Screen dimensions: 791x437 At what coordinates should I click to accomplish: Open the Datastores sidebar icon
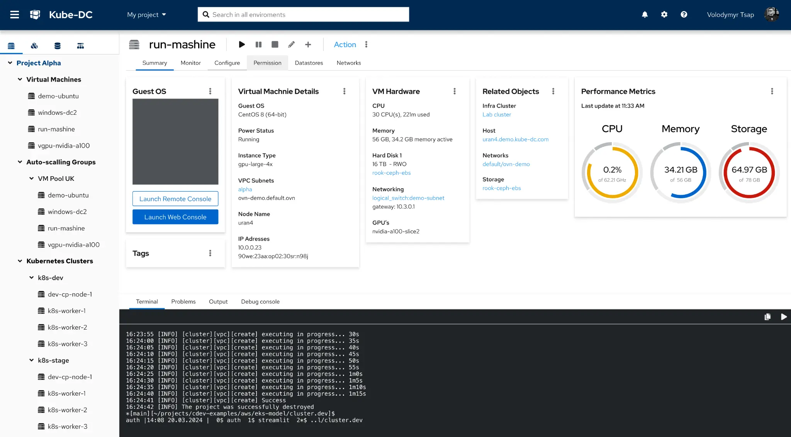[57, 46]
